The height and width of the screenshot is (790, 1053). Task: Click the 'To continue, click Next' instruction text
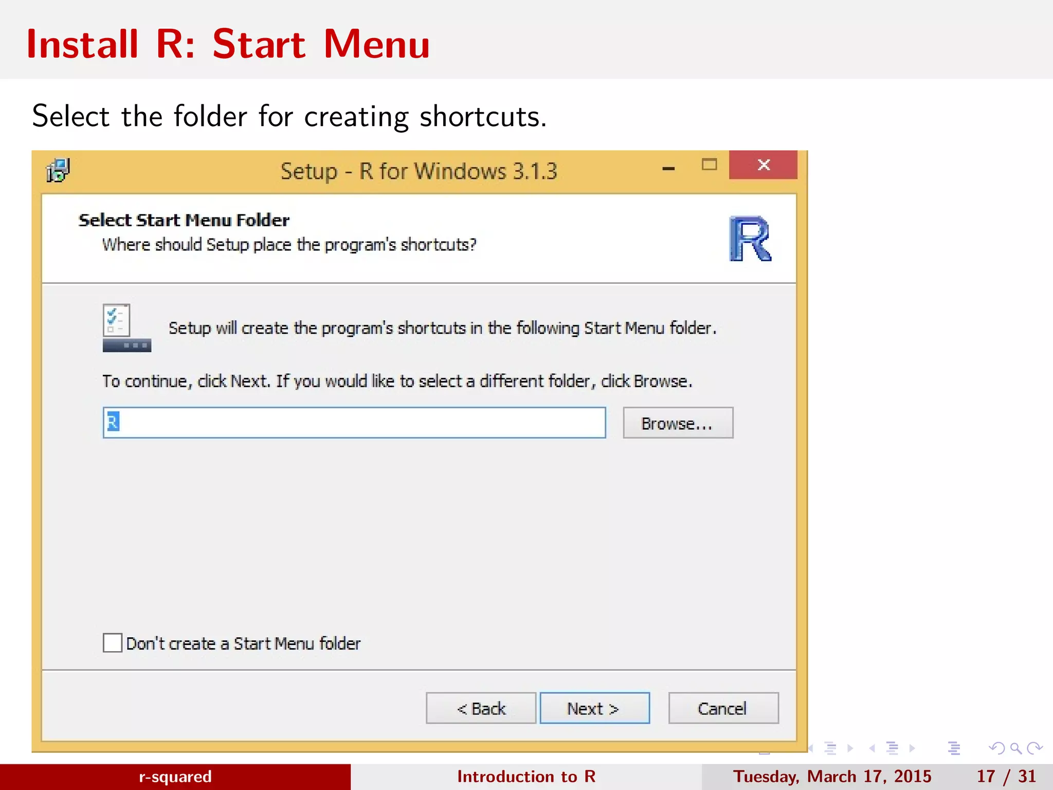click(397, 381)
